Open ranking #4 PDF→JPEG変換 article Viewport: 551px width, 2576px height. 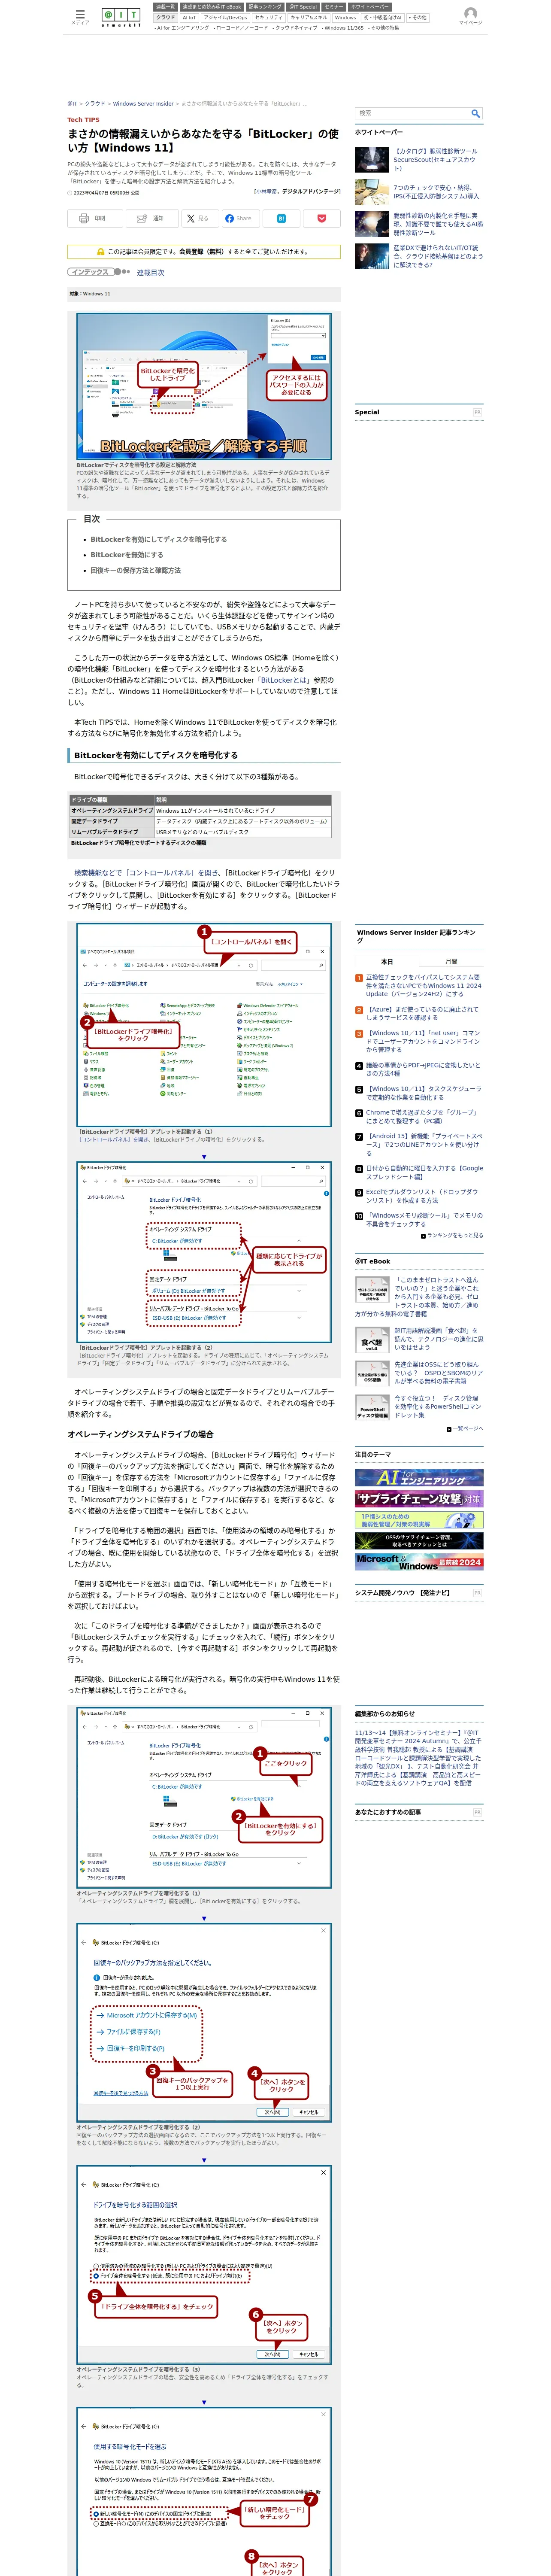pyautogui.click(x=424, y=1069)
